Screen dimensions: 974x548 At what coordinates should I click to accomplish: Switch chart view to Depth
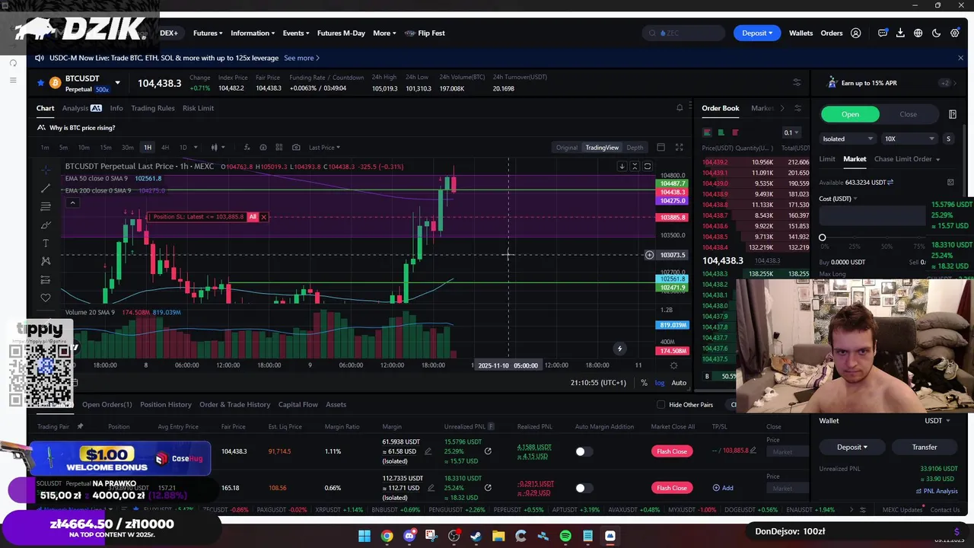tap(635, 147)
